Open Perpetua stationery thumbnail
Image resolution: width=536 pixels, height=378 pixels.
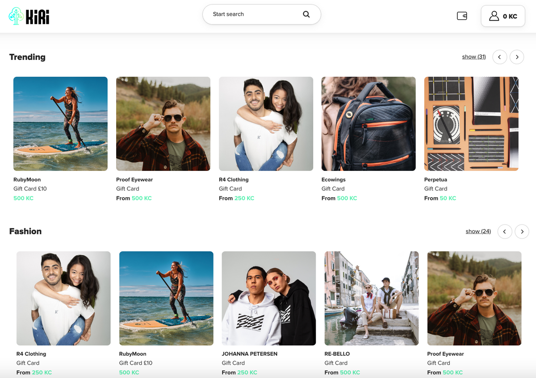[x=471, y=124]
